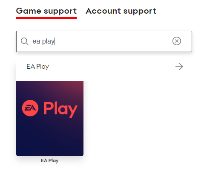
Task: Click blank space in the EA Play suggestion row
Action: pyautogui.click(x=111, y=67)
